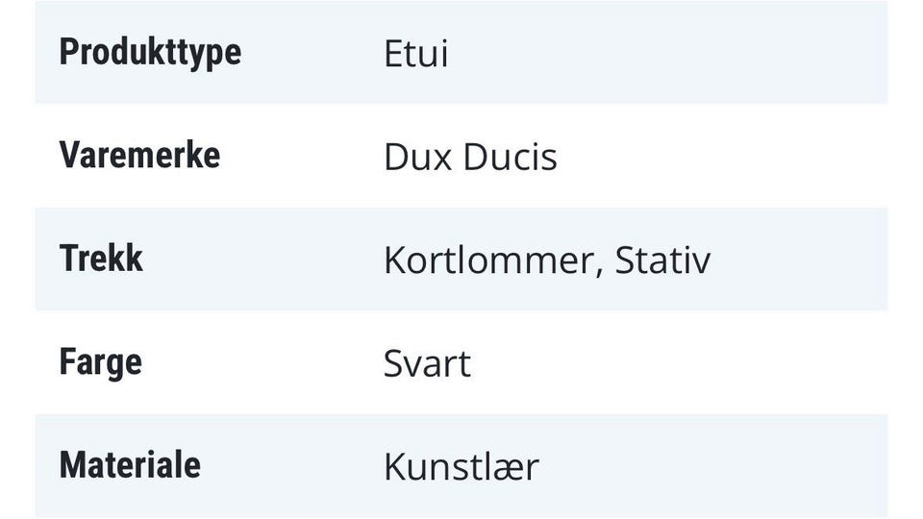Select the Kortlommer feature text

(487, 261)
